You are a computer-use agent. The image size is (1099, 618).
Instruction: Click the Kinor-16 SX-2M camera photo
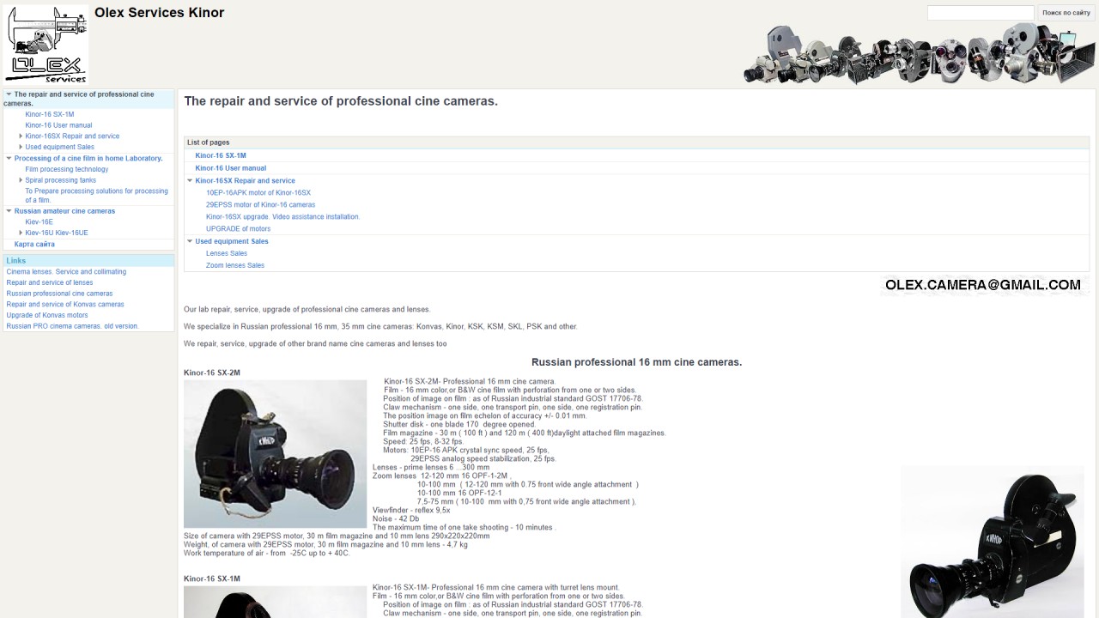coord(275,454)
